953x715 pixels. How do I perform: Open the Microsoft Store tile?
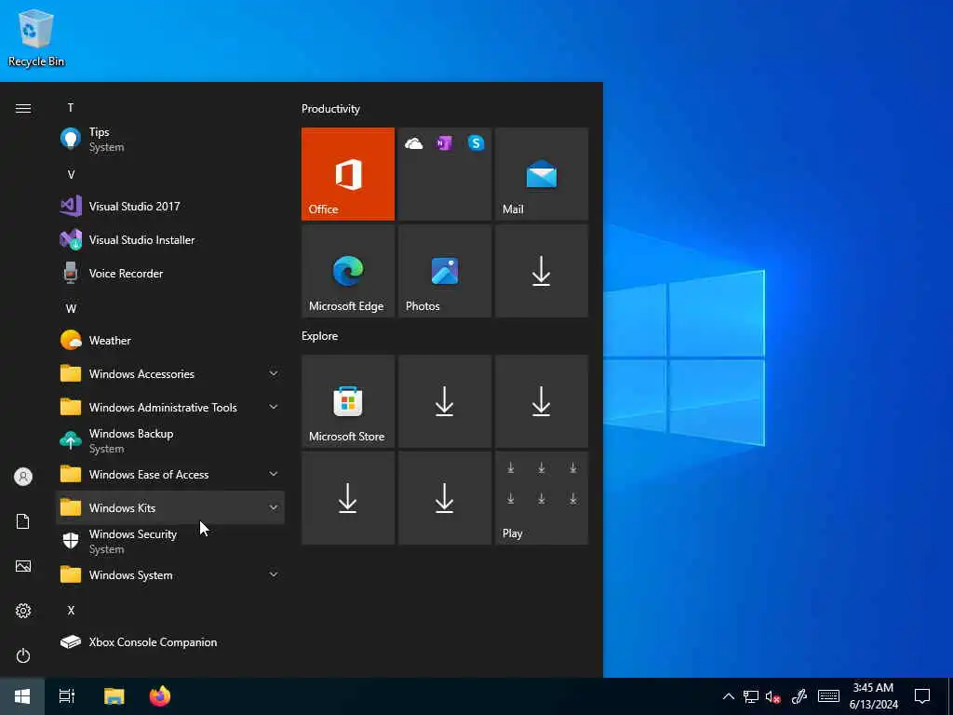click(348, 401)
